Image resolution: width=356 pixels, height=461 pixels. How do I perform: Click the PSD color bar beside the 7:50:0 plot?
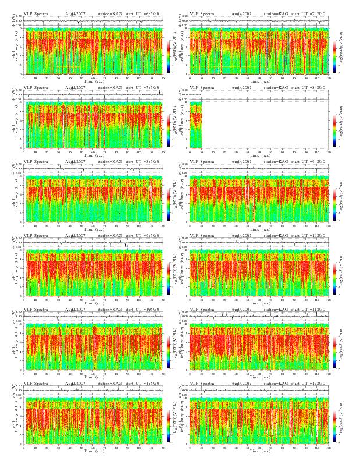168,130
